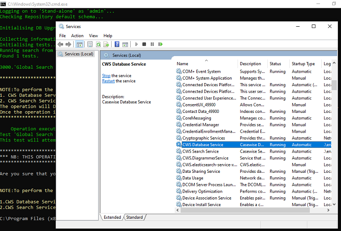Switch to the Standard tab

[135, 217]
